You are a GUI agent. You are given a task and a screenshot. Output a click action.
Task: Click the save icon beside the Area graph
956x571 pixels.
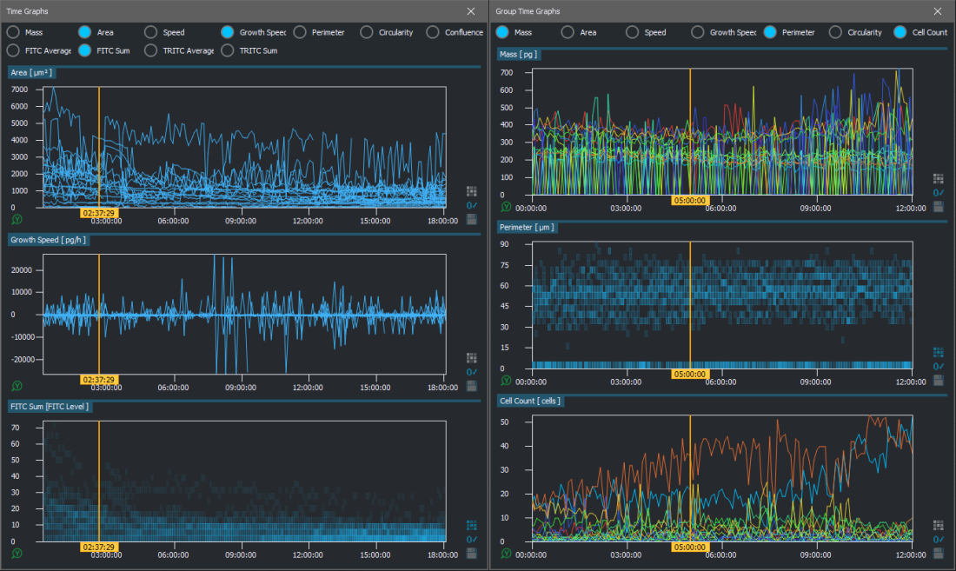pyautogui.click(x=472, y=219)
